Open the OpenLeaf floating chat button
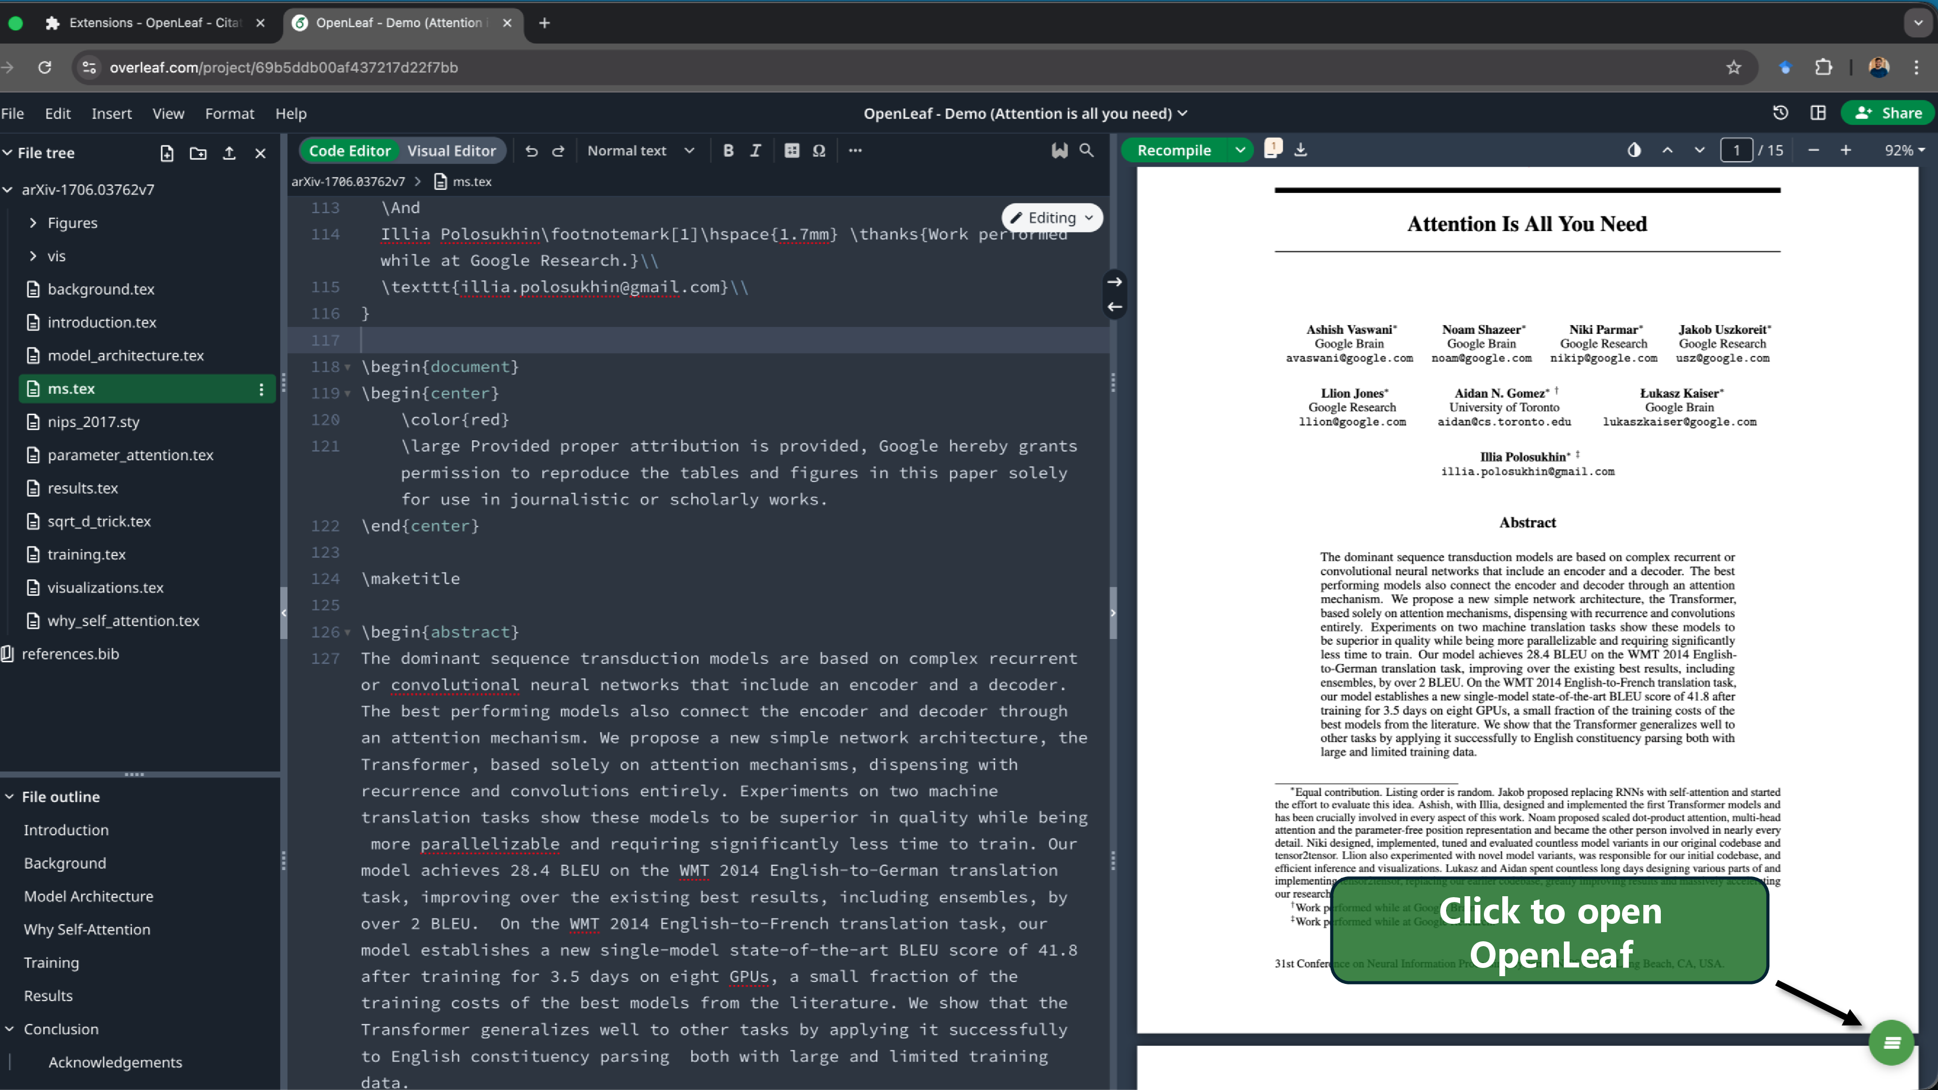The image size is (1938, 1090). tap(1891, 1043)
